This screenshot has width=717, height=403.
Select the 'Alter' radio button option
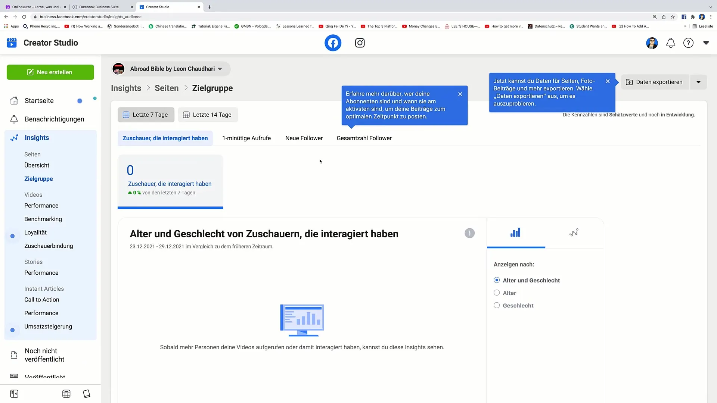coord(497,293)
